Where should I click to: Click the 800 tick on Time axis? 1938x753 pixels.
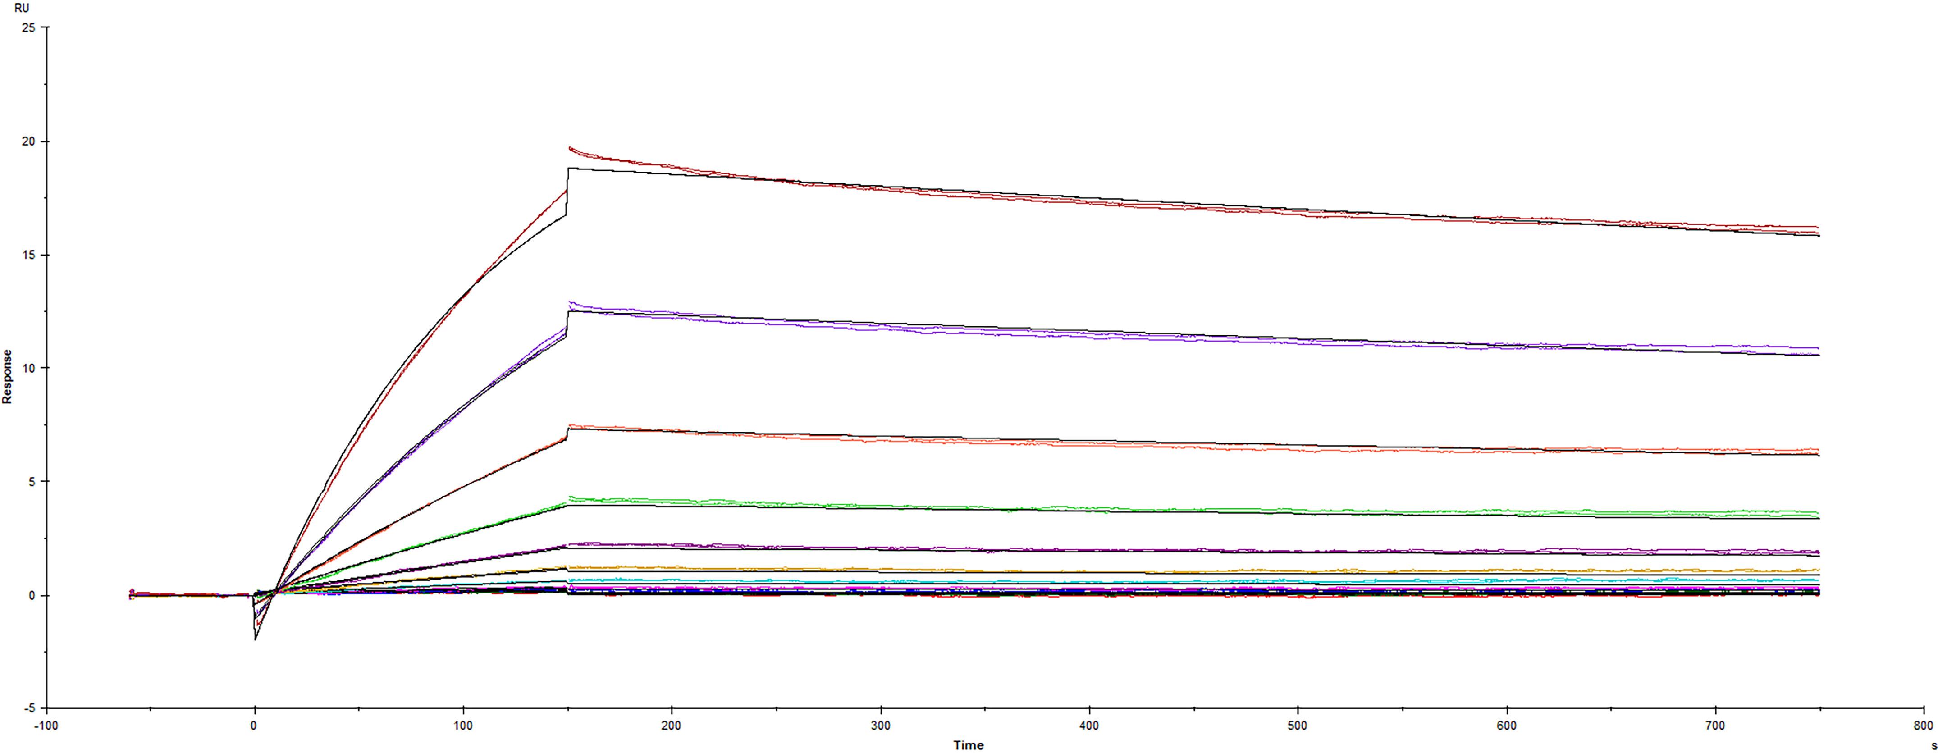click(x=1923, y=726)
